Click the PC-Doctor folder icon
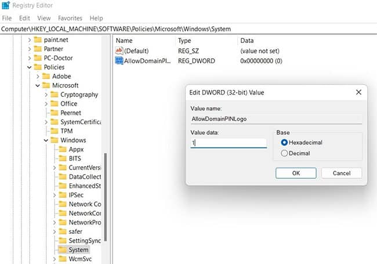Viewport: 377px width, 264px height. pos(38,58)
